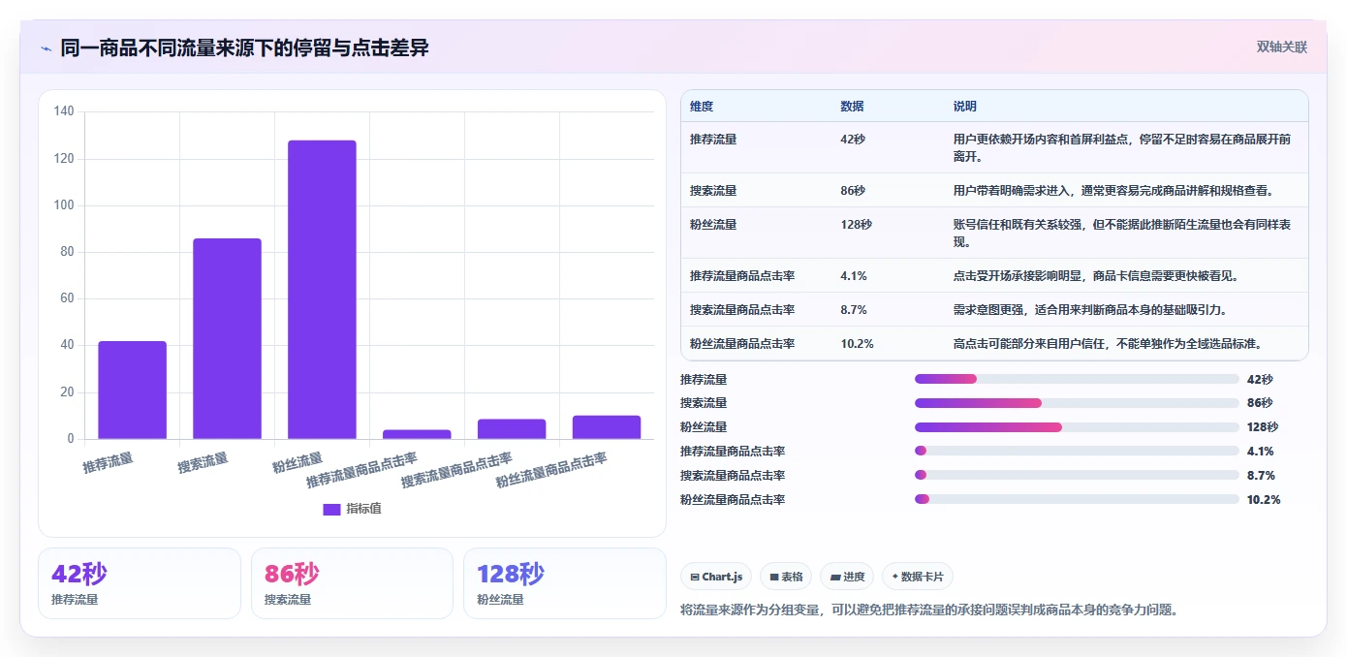Click the 128秒 label beside the progress bar
This screenshot has height=657, width=1347.
point(1263,427)
